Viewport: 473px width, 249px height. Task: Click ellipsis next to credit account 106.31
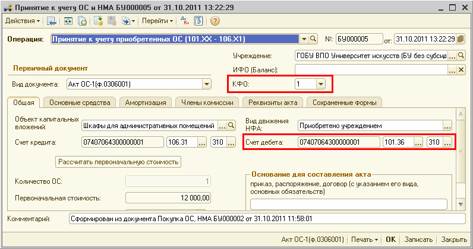pyautogui.click(x=202, y=142)
